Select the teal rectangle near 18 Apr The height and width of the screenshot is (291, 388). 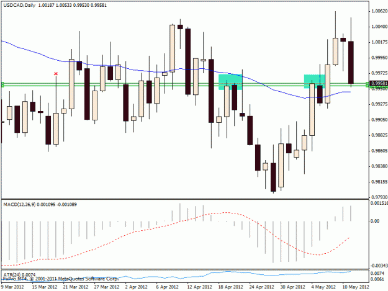pyautogui.click(x=230, y=82)
